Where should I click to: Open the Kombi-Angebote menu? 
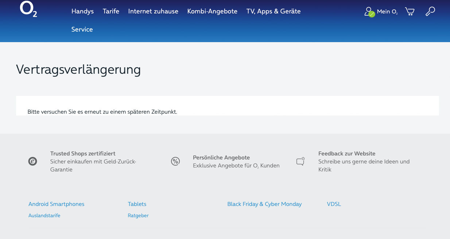point(212,11)
